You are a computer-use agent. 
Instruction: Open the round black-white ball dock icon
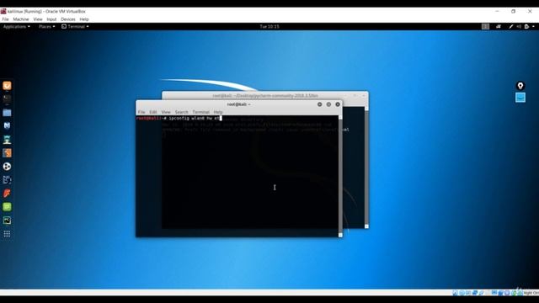7,167
